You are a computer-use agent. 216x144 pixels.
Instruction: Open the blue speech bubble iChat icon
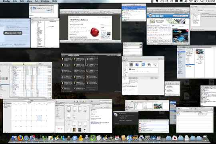pyautogui.click(x=75, y=138)
